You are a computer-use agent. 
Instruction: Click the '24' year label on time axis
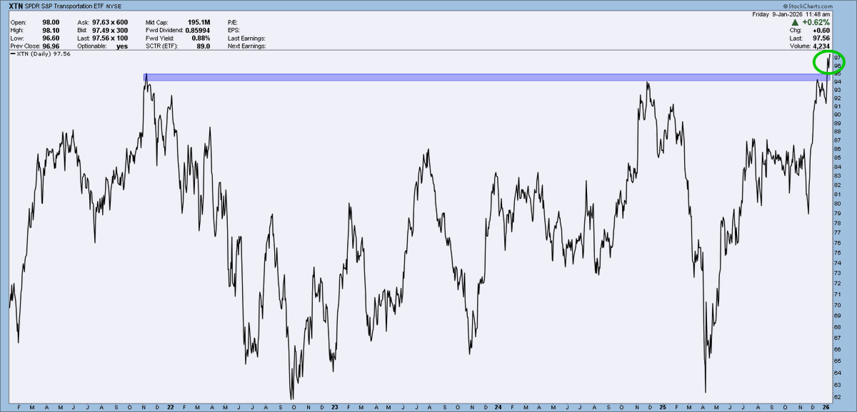click(498, 408)
